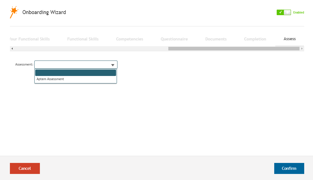
Task: Click the Confirm button
Action: 289,168
